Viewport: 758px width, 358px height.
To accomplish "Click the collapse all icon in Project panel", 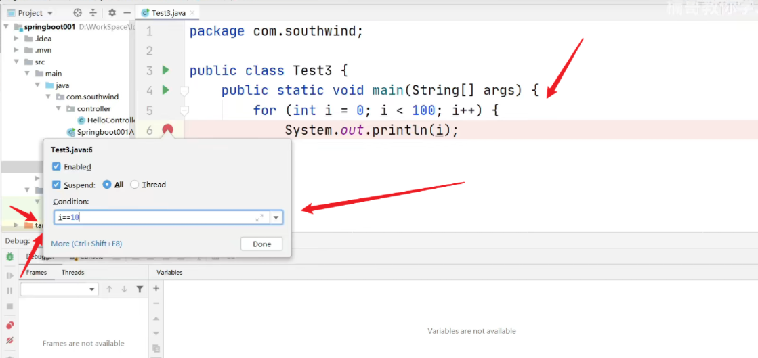I will (x=93, y=13).
